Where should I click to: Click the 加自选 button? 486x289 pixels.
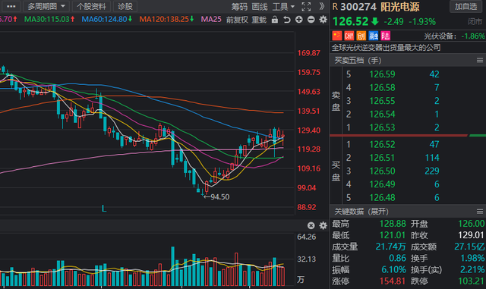[465, 7]
